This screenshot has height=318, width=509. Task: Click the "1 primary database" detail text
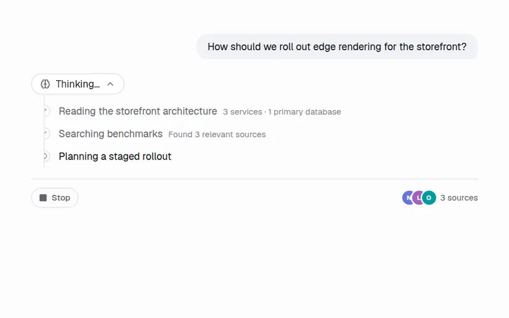[305, 112]
